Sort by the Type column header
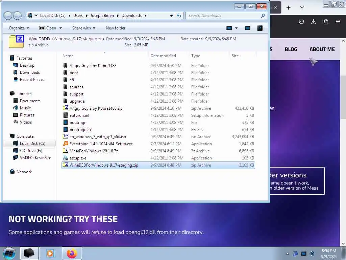The image size is (346, 260). click(x=208, y=56)
